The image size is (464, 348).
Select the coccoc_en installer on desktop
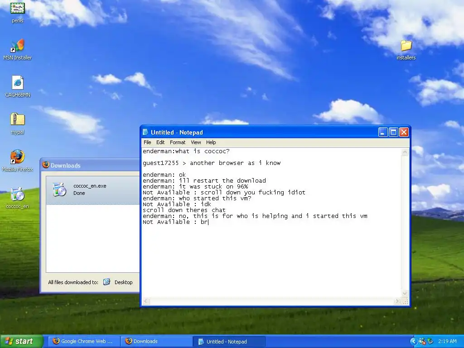(x=18, y=198)
